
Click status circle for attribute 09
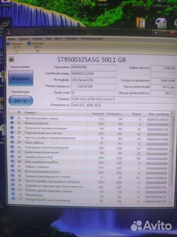[x=12, y=142]
